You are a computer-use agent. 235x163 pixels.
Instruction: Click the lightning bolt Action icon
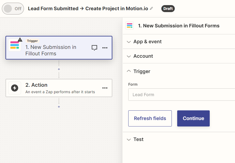coord(15,88)
